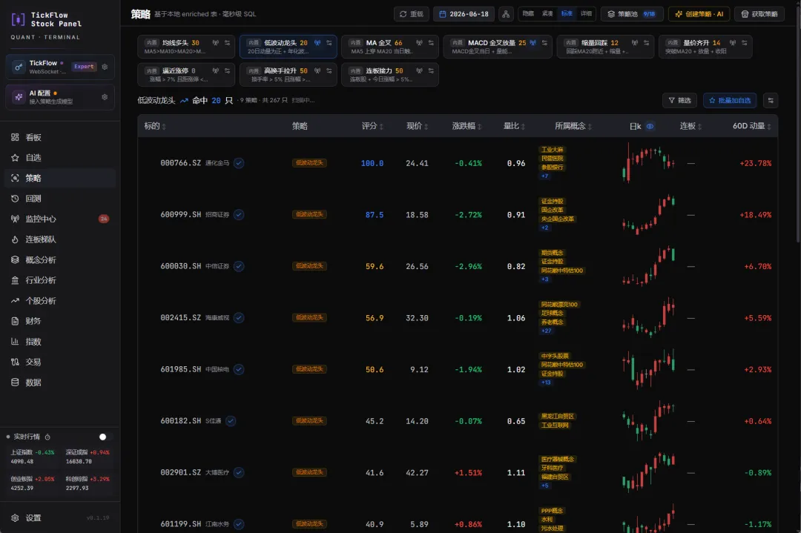
Task: Sort table by 连板 column
Action: pos(690,126)
